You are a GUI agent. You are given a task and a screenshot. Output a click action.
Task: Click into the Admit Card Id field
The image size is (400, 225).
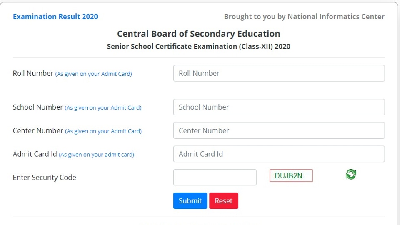click(279, 154)
